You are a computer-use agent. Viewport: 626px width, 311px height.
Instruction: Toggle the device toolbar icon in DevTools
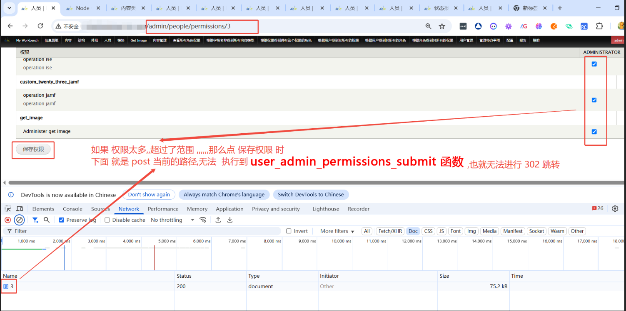(20, 209)
